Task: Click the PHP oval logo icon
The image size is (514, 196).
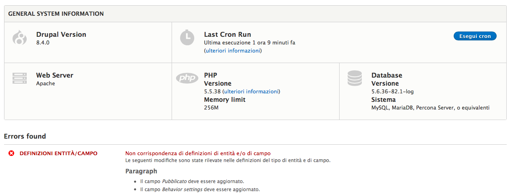Action: pyautogui.click(x=187, y=78)
